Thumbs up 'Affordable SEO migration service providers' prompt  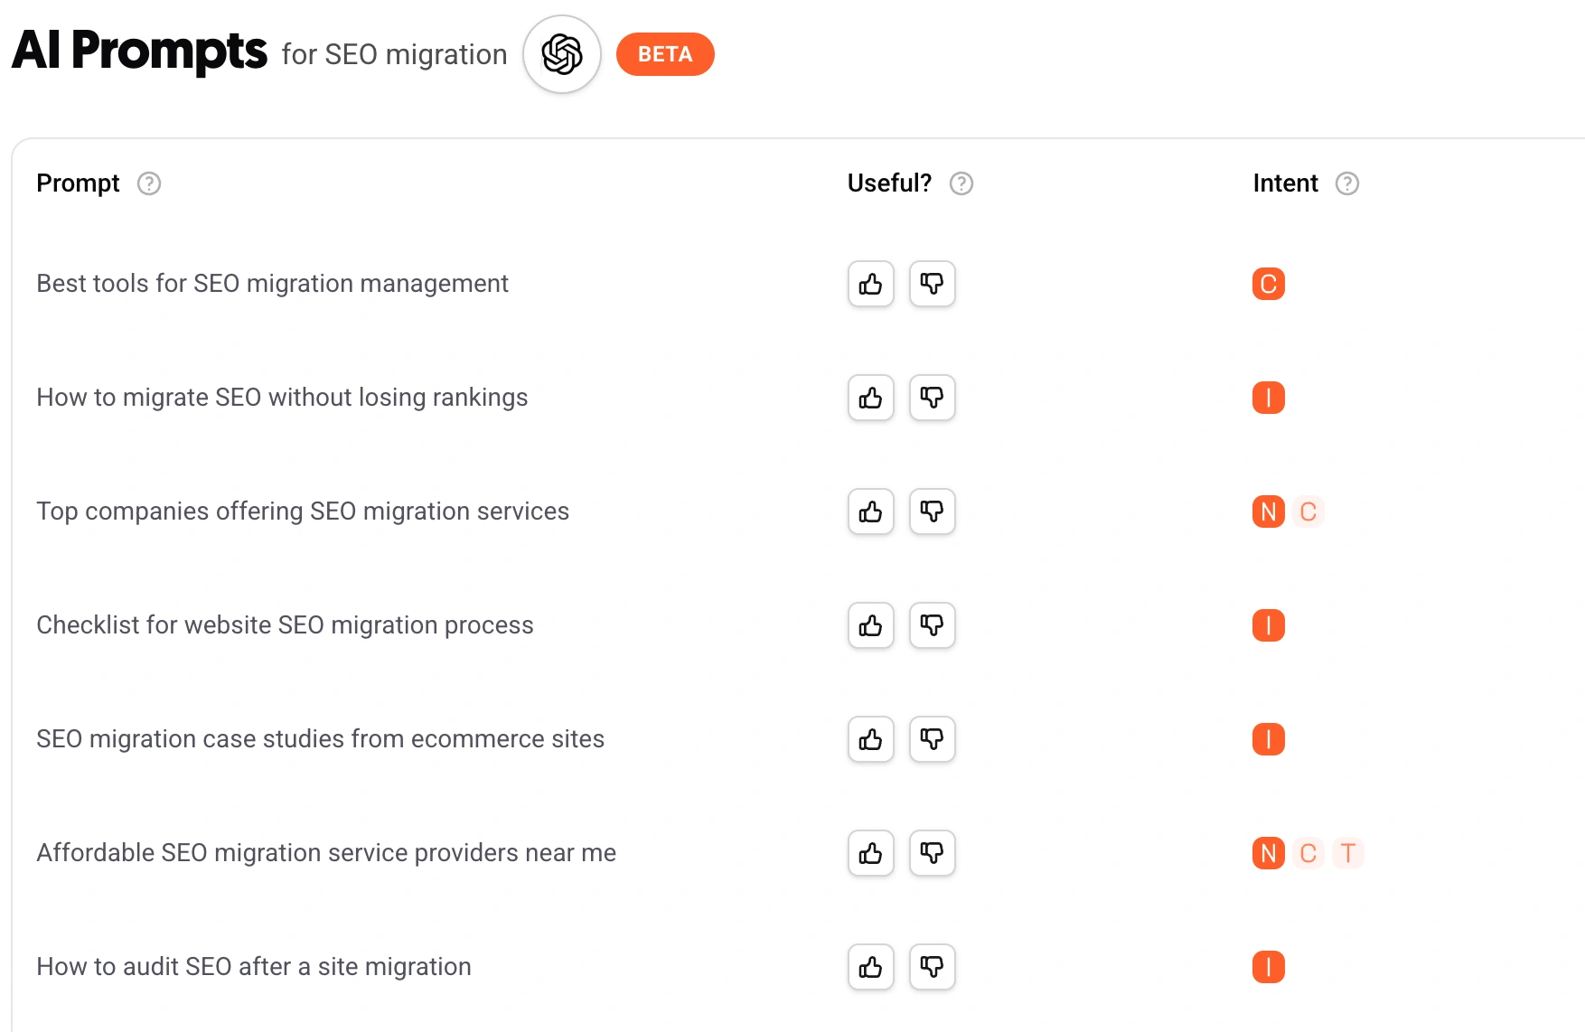pyautogui.click(x=870, y=854)
